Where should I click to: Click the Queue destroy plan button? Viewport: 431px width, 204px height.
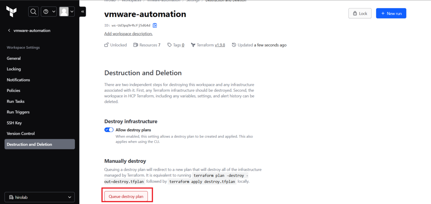point(126,196)
